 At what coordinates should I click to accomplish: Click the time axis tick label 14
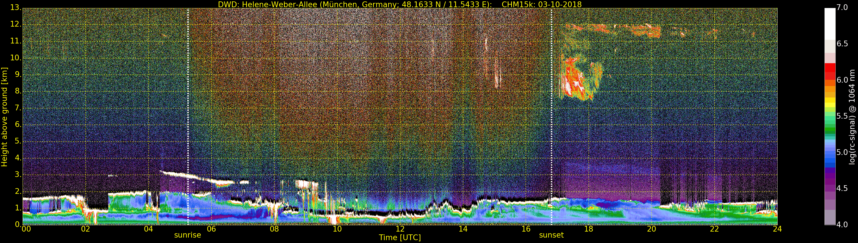tap(463, 229)
